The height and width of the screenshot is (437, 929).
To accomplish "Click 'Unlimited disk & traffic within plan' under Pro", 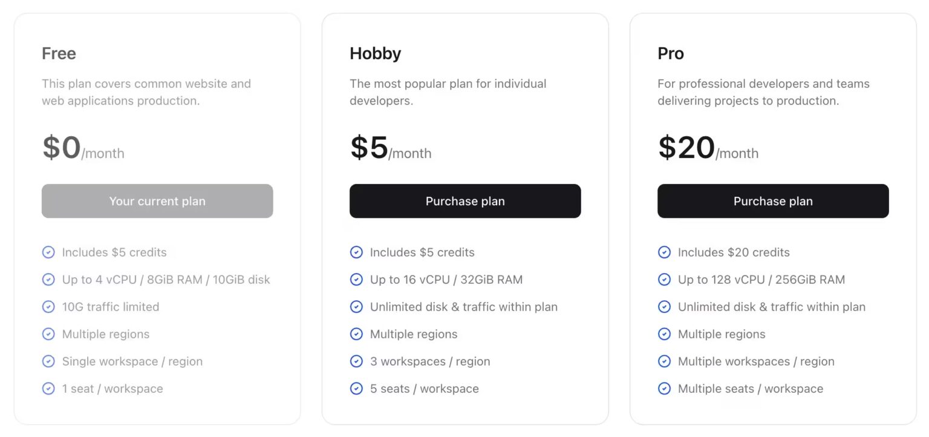I will pos(771,307).
